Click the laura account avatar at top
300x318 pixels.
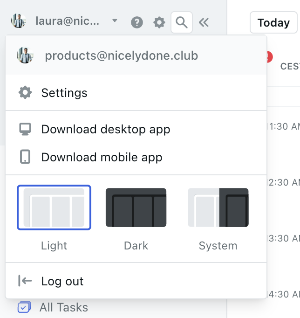click(x=19, y=21)
